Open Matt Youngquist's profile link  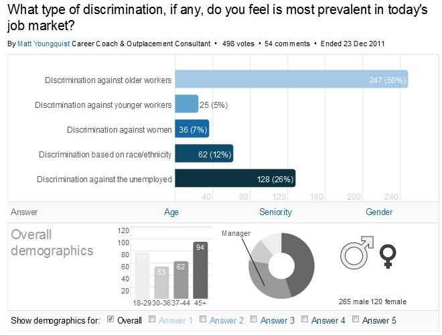44,44
